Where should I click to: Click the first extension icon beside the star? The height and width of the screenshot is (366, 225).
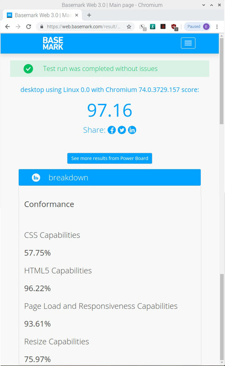tap(143, 27)
